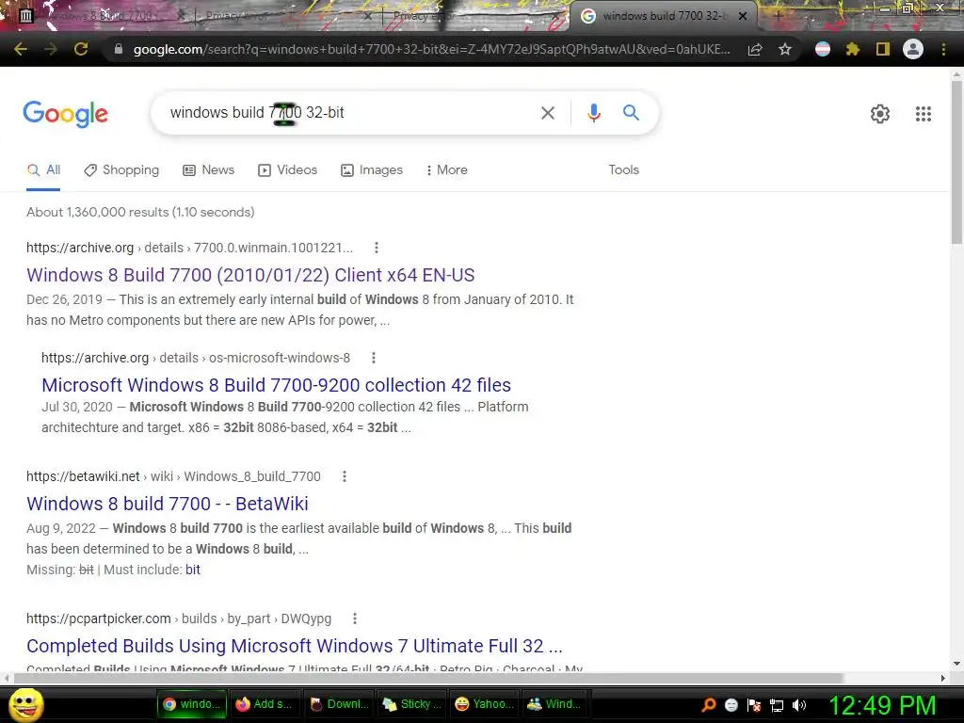This screenshot has width=964, height=723.
Task: Open the Extensions puzzle piece menu
Action: (853, 49)
